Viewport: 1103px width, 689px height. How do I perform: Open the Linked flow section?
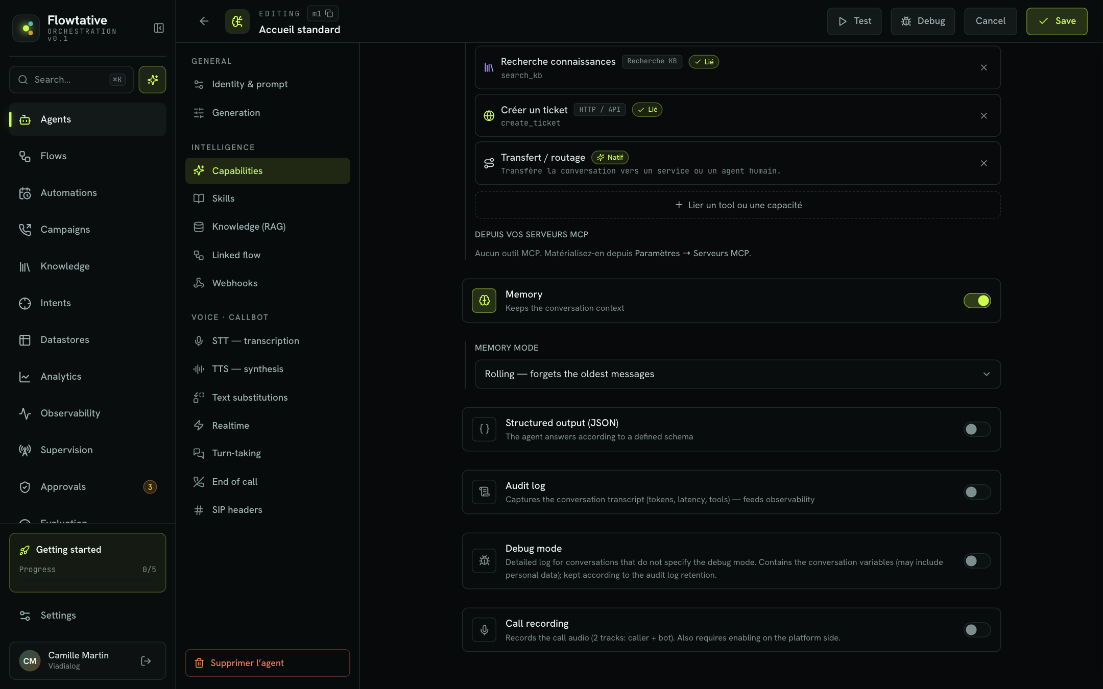point(268,255)
